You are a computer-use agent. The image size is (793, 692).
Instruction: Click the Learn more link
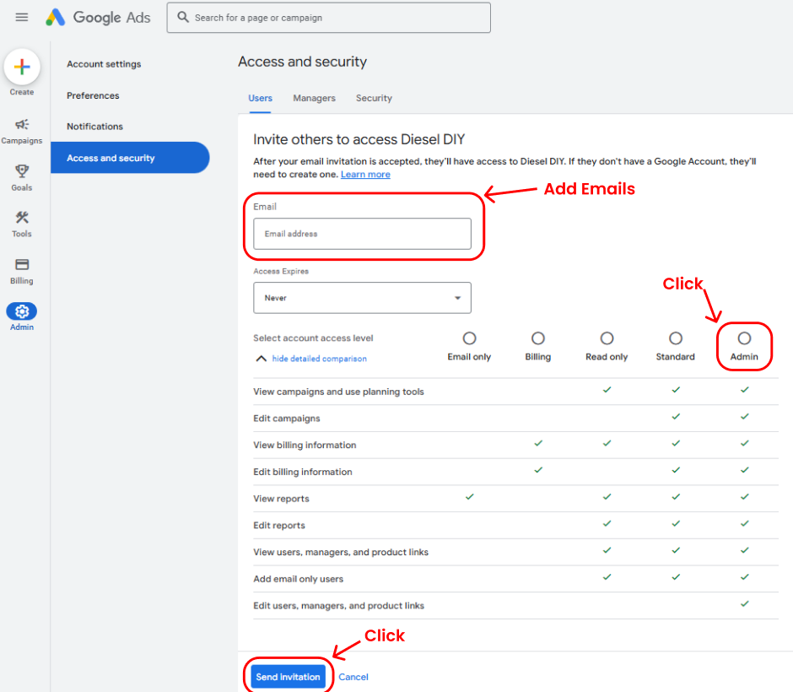(365, 175)
